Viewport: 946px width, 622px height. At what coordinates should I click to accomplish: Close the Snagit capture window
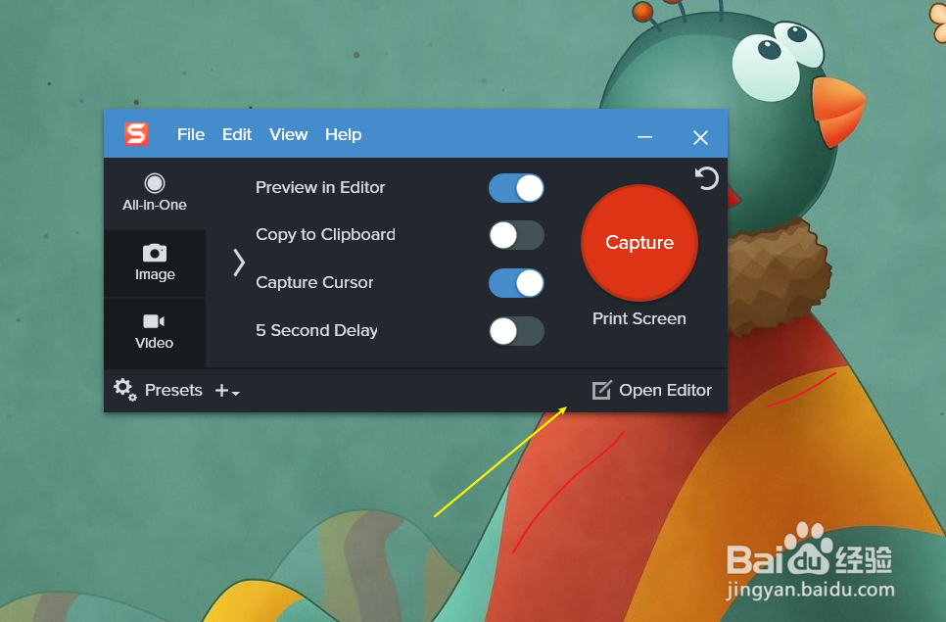[x=700, y=137]
